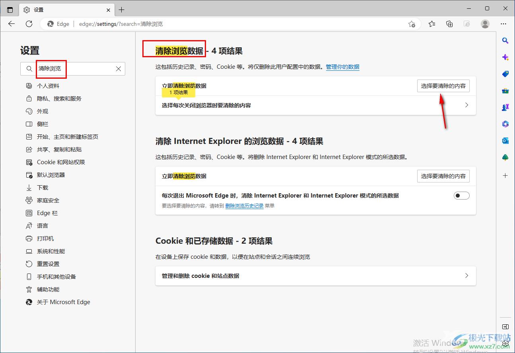Screen dimensions: 515x353
Task: Open sidebar Shopping tag icon
Action: (505, 74)
